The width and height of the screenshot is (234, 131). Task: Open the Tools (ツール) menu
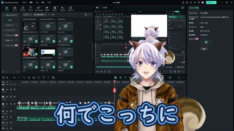coord(37,3)
